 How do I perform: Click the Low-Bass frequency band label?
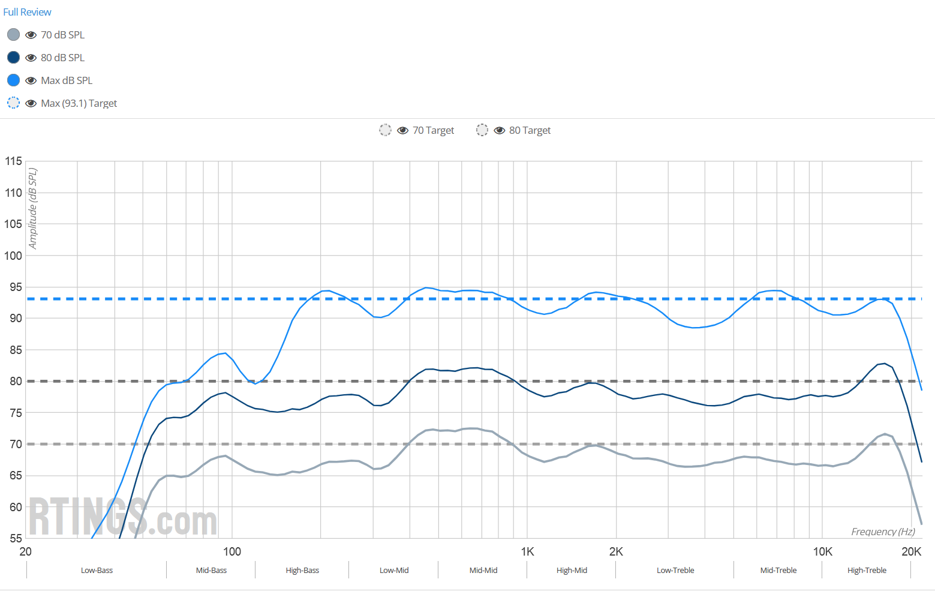[97, 571]
